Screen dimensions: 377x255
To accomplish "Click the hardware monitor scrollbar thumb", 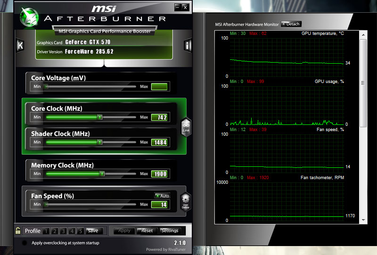I will point(363,83).
